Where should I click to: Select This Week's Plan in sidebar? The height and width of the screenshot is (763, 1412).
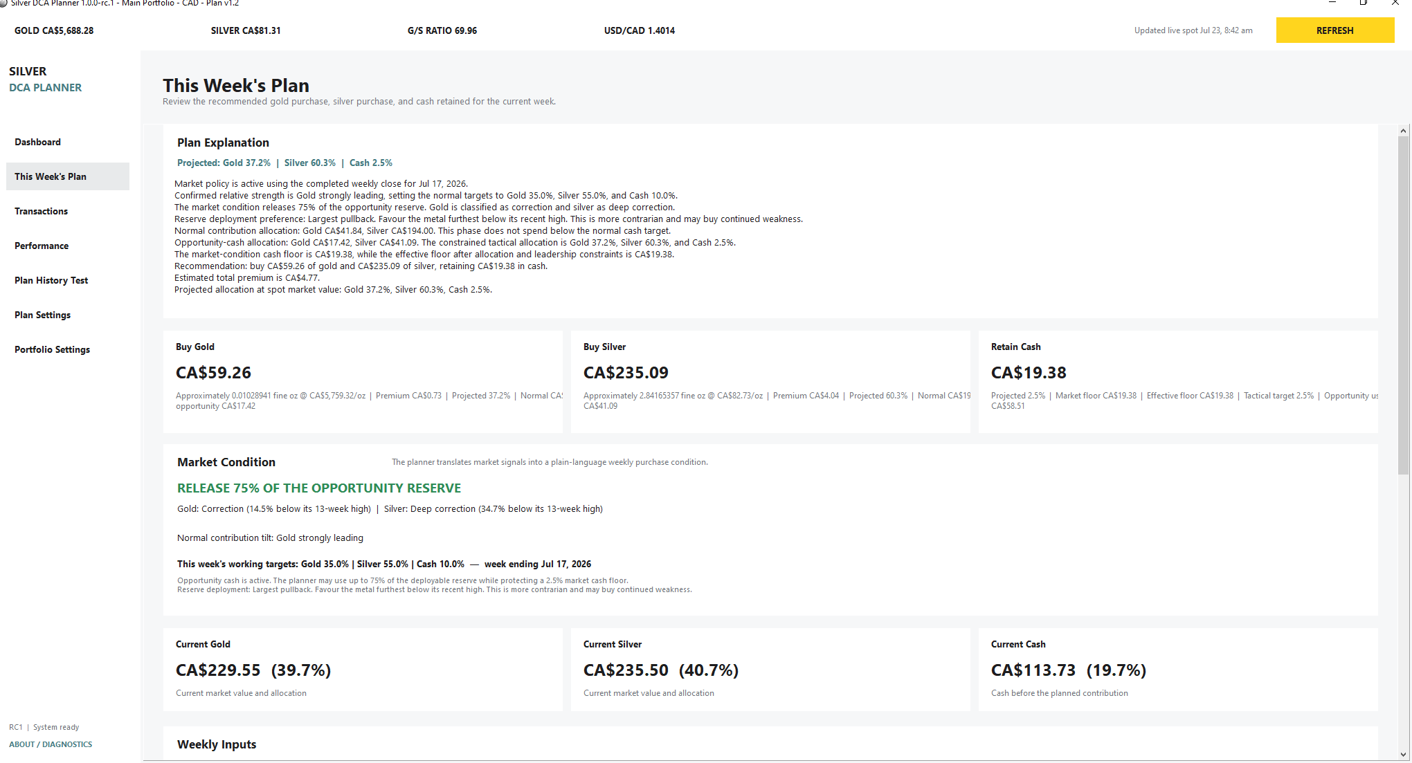(x=67, y=176)
